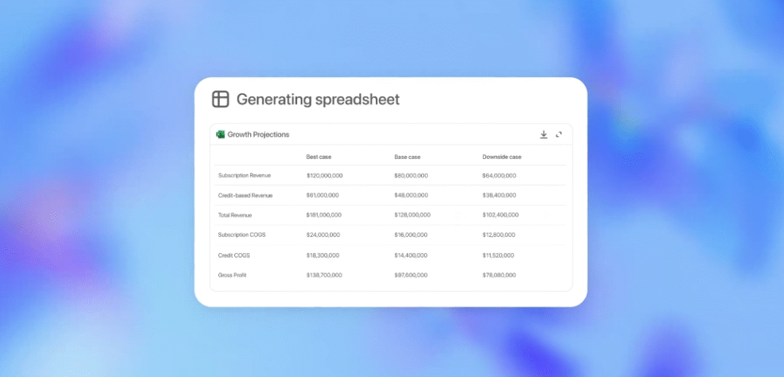This screenshot has height=377, width=784.
Task: Select the Base case column header
Action: (x=407, y=157)
